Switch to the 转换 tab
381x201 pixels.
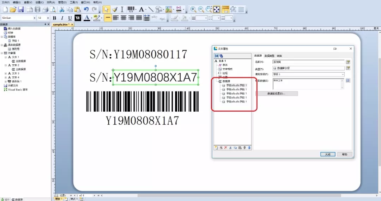(279, 56)
